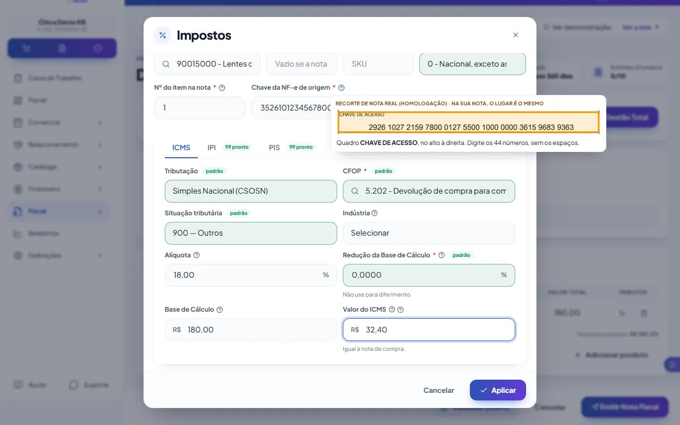
Task: Click the Aplicar button
Action: (498, 390)
